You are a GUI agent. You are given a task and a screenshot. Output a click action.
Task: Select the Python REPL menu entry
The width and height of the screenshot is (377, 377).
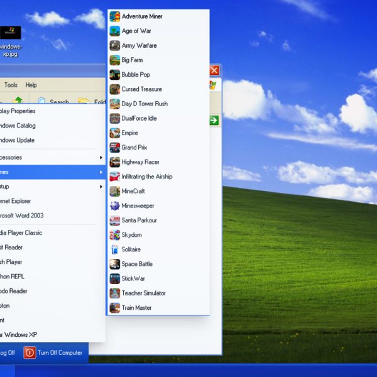52,276
